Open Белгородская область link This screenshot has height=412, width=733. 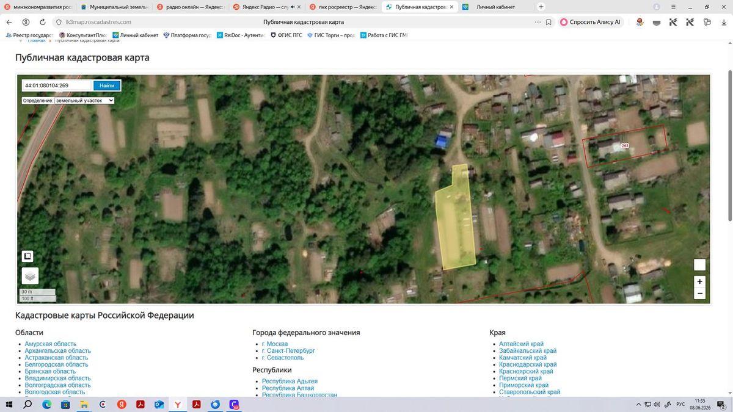[56, 364]
